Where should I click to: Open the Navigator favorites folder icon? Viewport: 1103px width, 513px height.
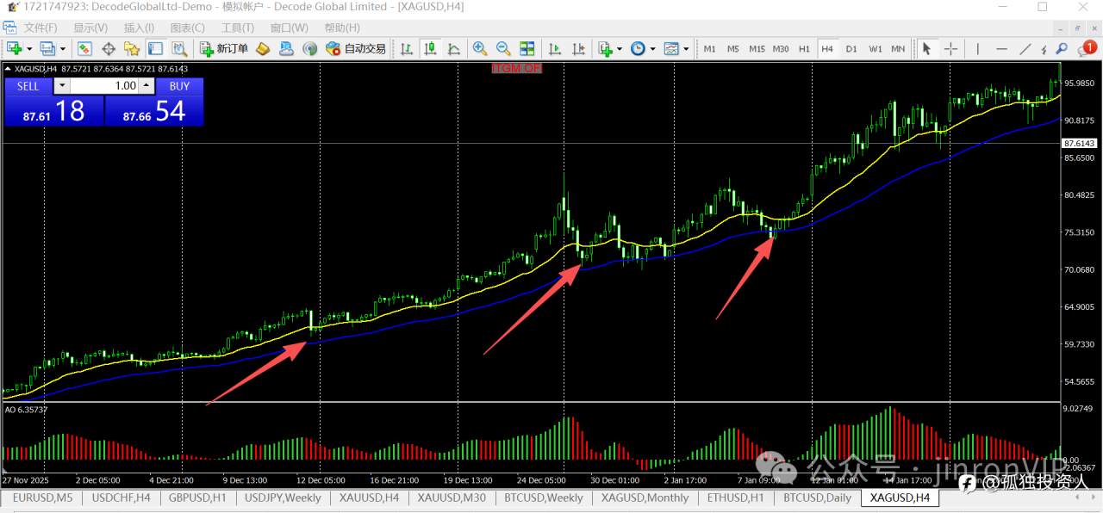tap(132, 49)
